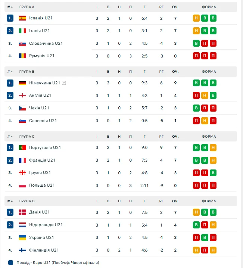Click France's yellow Н form badge
This screenshot has width=243, height=268.
tap(213, 160)
